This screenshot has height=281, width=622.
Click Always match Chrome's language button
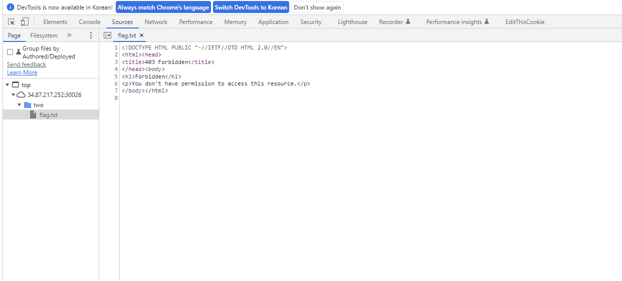163,7
